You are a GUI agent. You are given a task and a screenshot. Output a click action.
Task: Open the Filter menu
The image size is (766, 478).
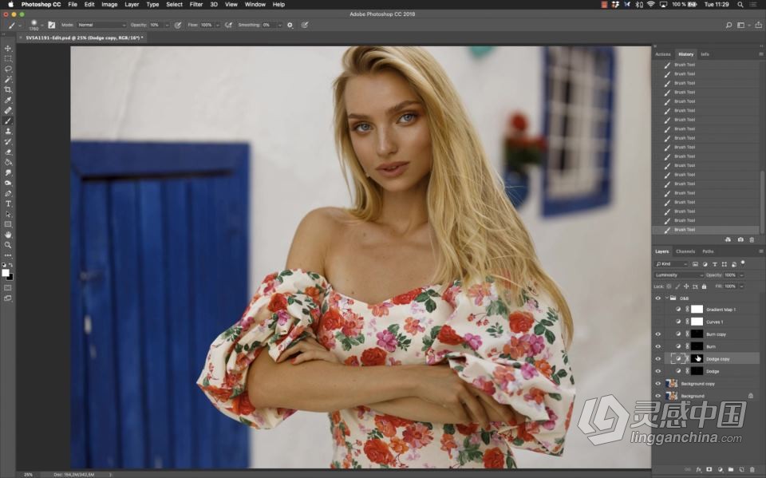coord(196,5)
